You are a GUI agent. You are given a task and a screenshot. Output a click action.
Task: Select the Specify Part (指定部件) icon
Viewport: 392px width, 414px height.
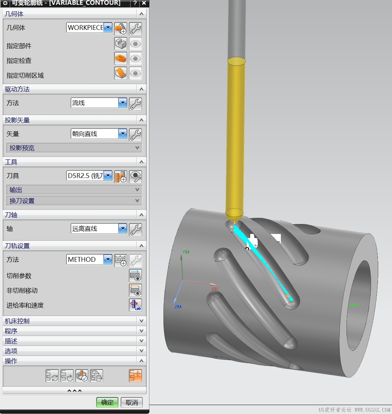(x=121, y=44)
